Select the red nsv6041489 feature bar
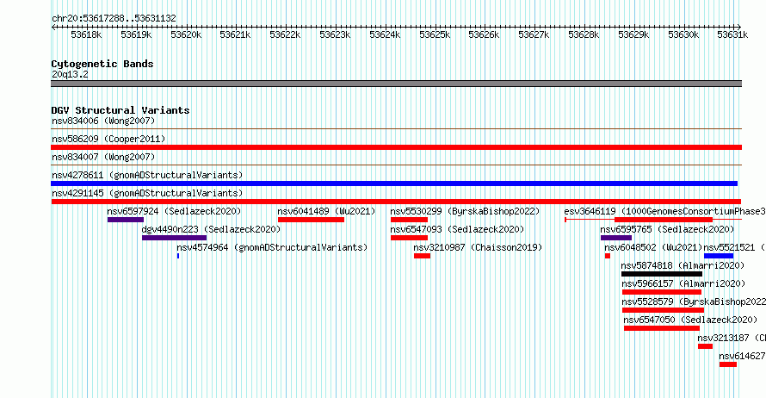The width and height of the screenshot is (766, 398). 312,220
